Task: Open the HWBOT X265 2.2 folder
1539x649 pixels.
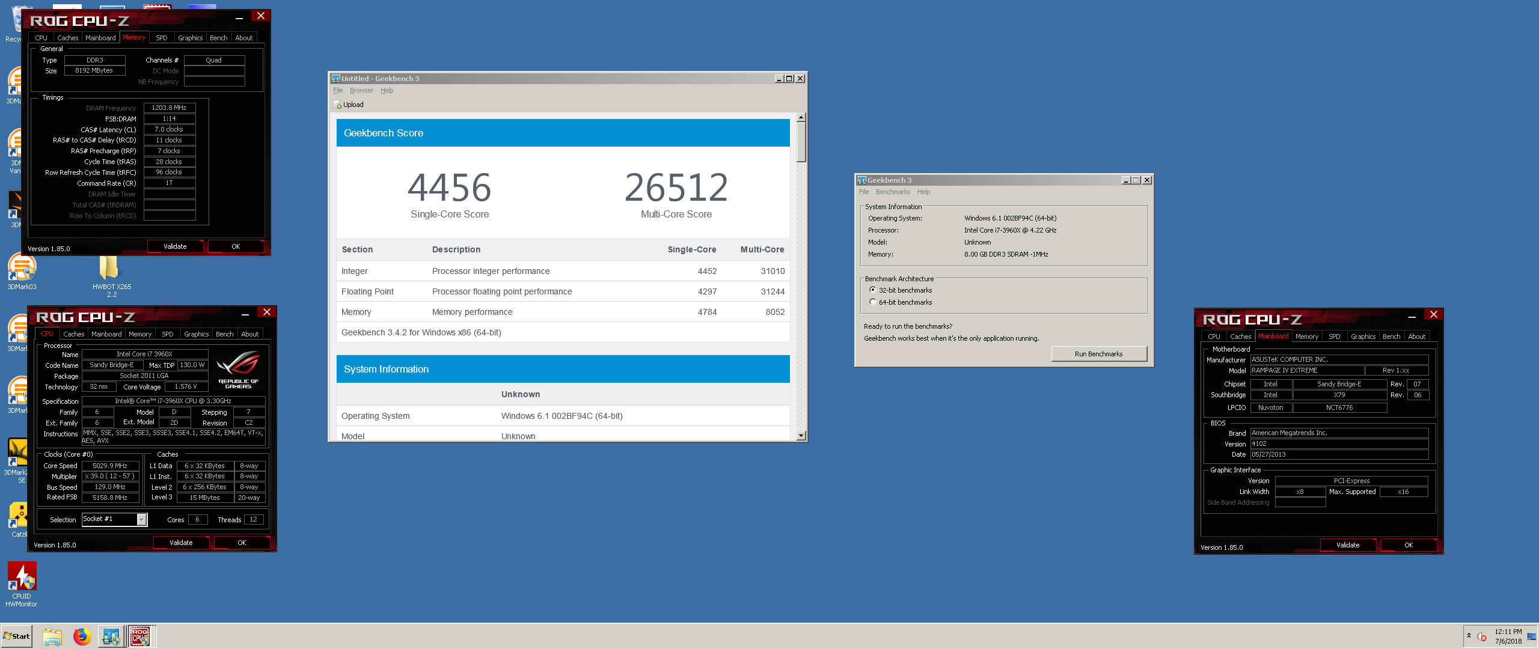Action: [x=111, y=275]
